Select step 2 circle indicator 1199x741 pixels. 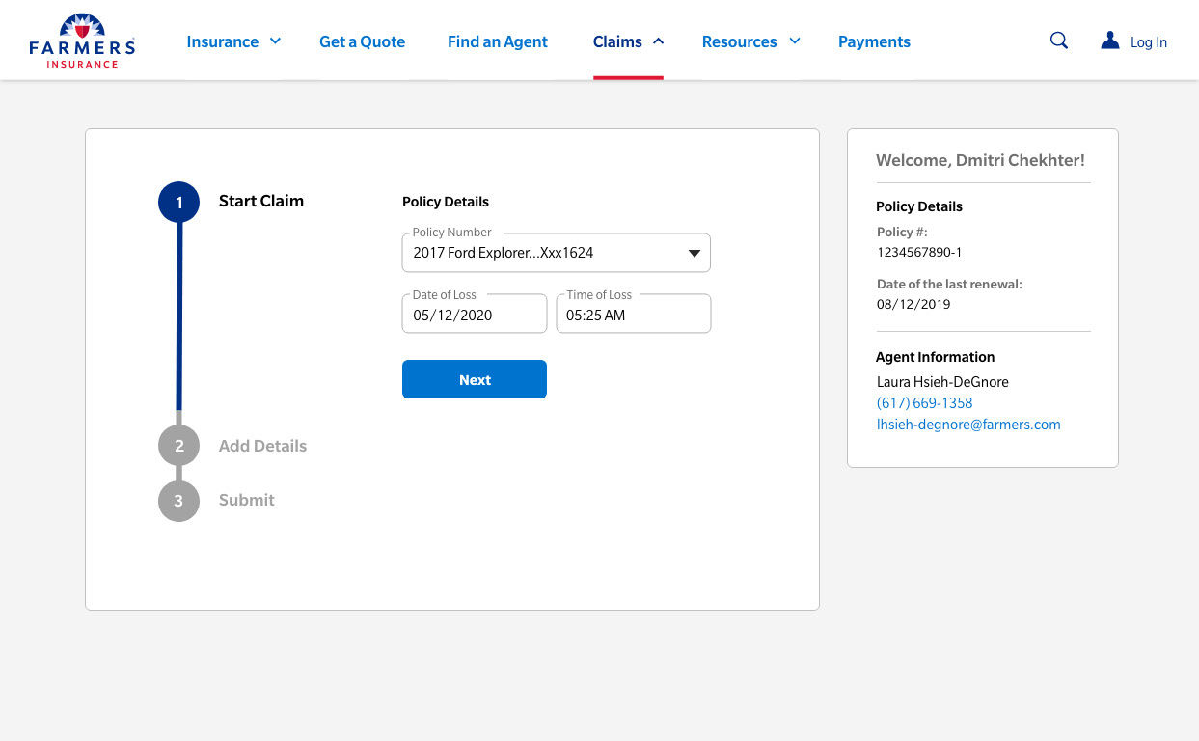tap(178, 446)
